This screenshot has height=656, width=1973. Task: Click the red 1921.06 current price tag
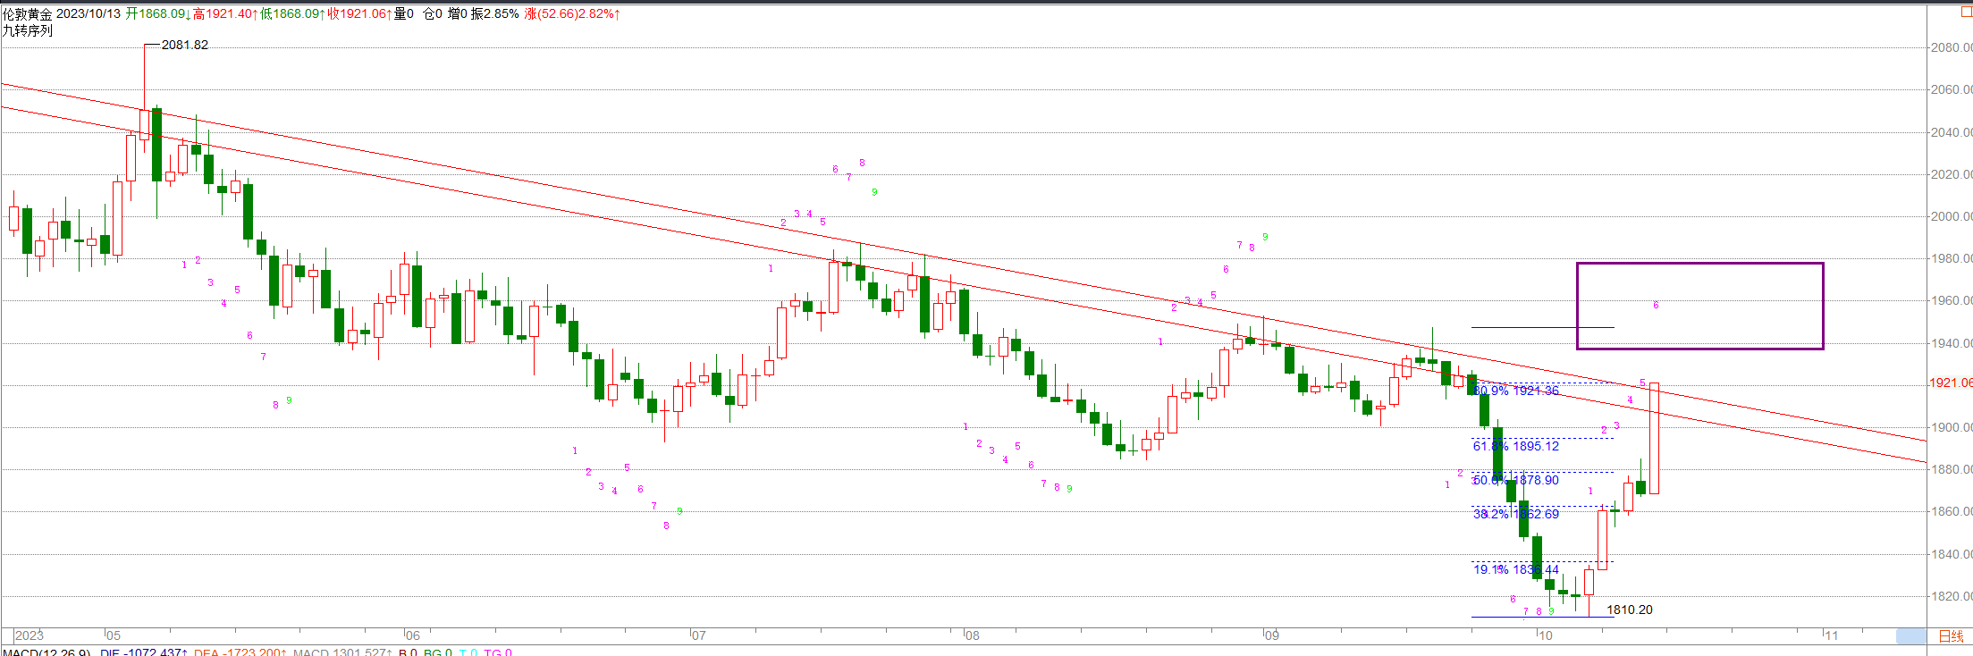[x=1949, y=383]
